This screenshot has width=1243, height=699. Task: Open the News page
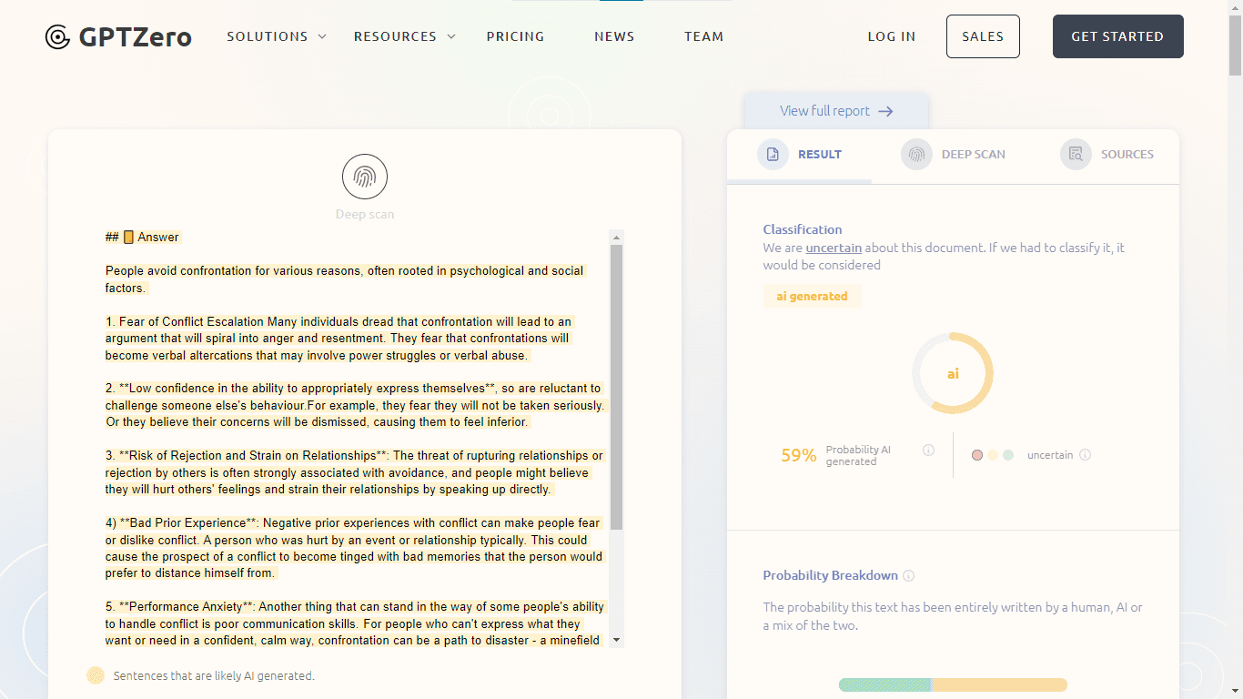pos(614,36)
